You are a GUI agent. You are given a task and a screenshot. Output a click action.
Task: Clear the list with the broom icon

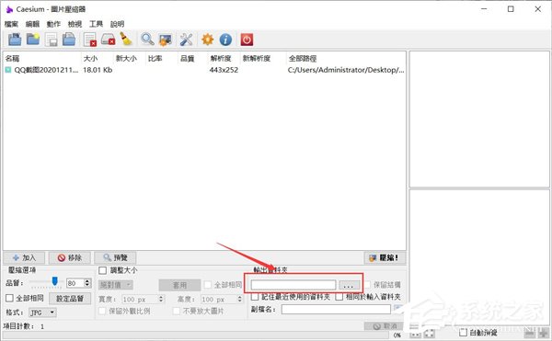[x=126, y=40]
